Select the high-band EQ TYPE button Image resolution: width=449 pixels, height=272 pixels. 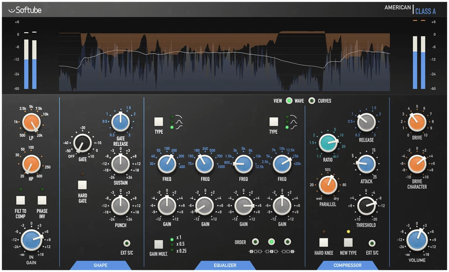273,122
